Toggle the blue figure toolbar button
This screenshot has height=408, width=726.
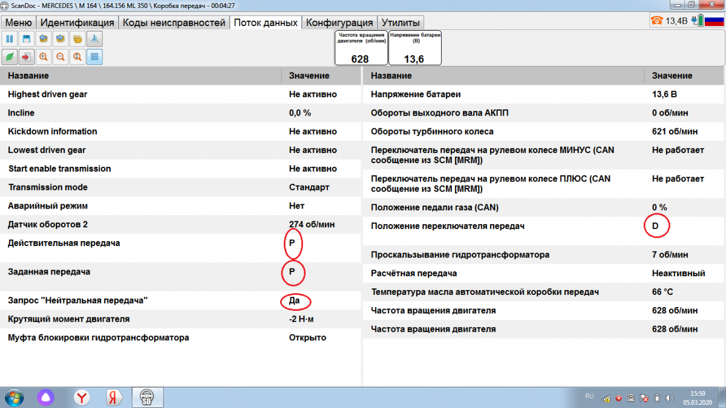coord(94,40)
